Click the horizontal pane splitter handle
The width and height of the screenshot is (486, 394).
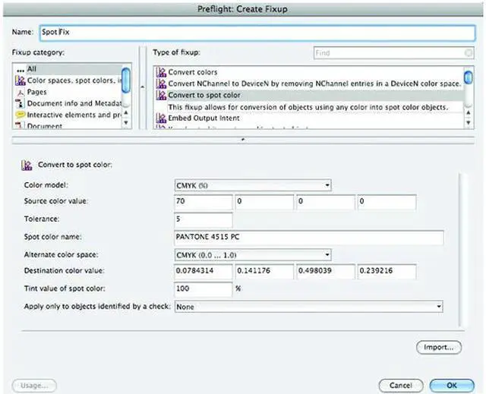[243, 140]
